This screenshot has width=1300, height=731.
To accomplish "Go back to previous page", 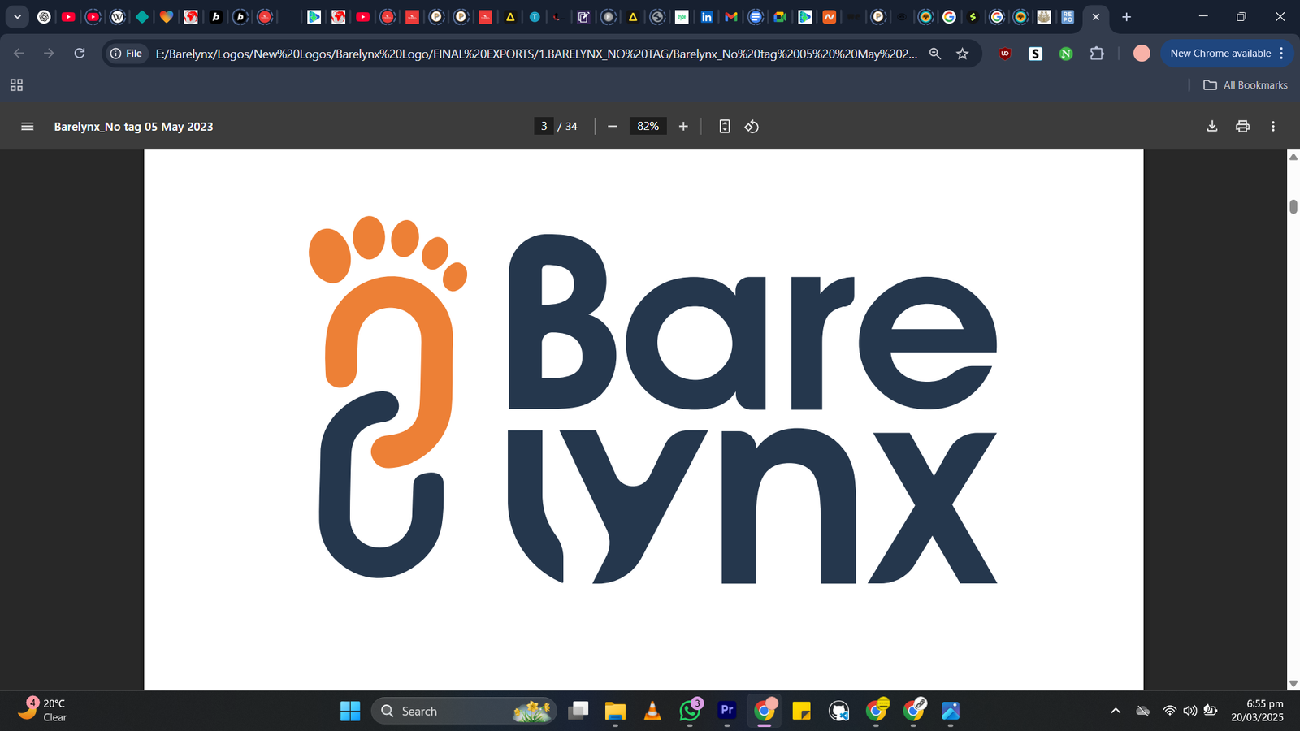I will tap(19, 54).
